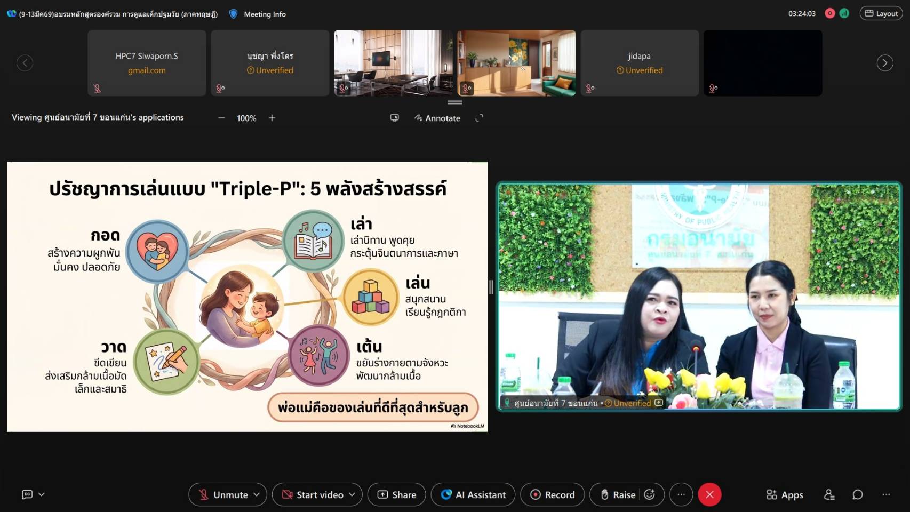Unmute the microphone
This screenshot has width=910, height=512.
coord(223,494)
